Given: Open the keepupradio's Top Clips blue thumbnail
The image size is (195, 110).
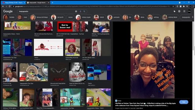Looking at the screenshot, I should pos(17,47).
